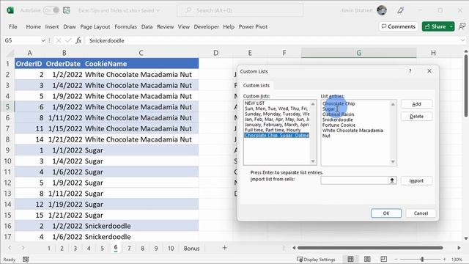Open the Formulas tab
Viewport: 469px width, 264px height.
(125, 26)
